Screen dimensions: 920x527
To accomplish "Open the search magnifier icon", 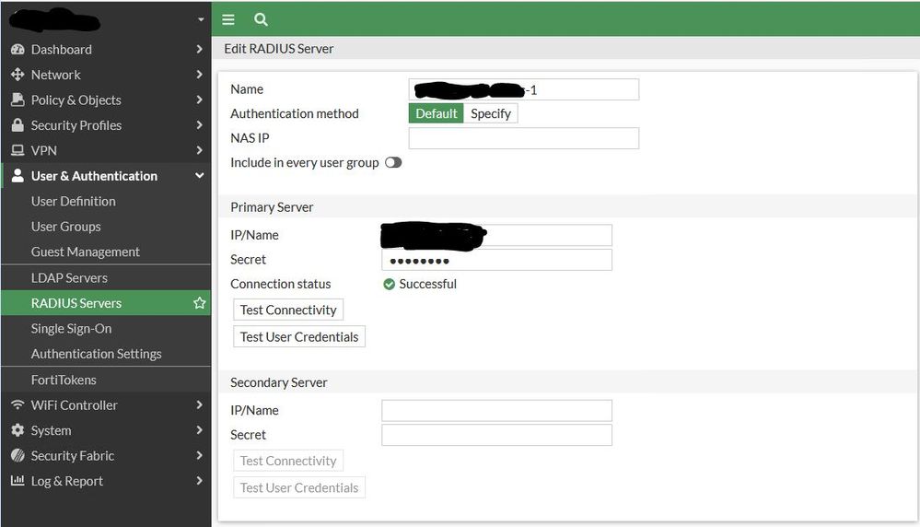I will tap(262, 19).
